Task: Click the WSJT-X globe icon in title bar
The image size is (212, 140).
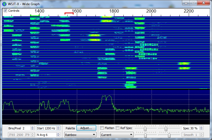Action: 4,4
